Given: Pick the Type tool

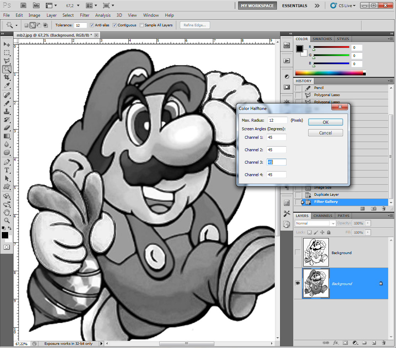Looking at the screenshot, I should point(7,170).
